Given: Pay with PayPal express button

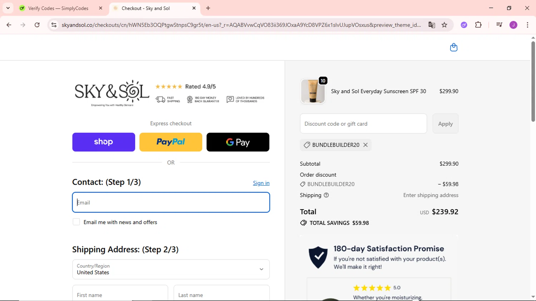Looking at the screenshot, I should (x=171, y=142).
